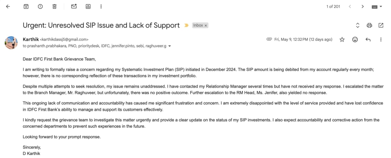
Task: Expand all messages in the conversation
Action: click(357, 25)
